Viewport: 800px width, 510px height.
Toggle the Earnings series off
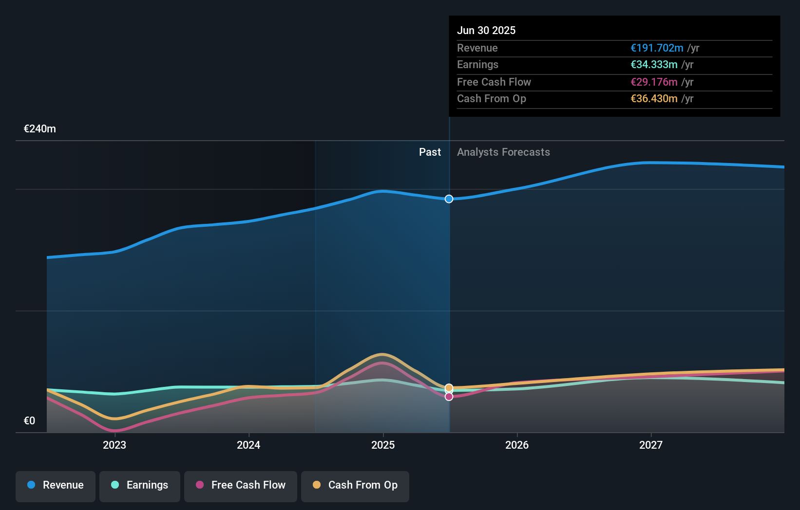coord(140,486)
